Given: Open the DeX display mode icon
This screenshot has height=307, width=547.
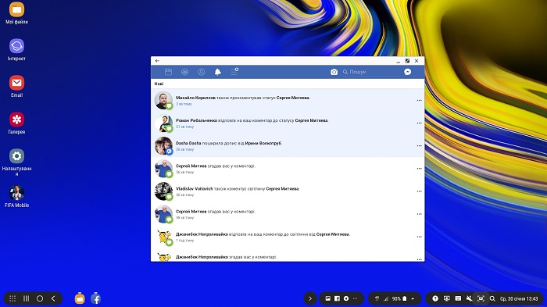Looking at the screenshot, I should 446,298.
